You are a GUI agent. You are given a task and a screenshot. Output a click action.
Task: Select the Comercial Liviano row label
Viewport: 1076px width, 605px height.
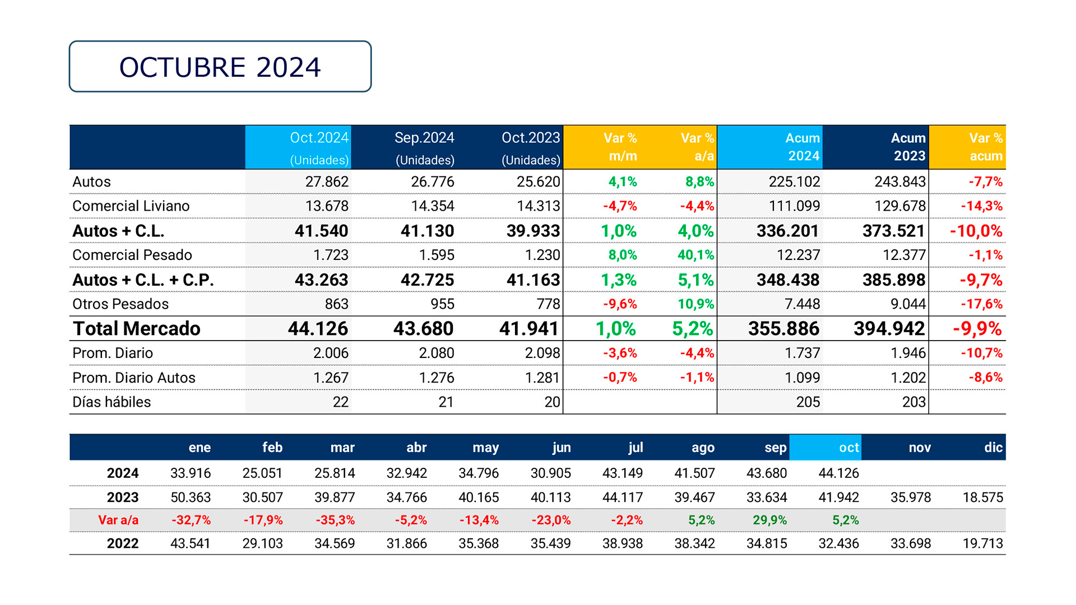tap(131, 206)
